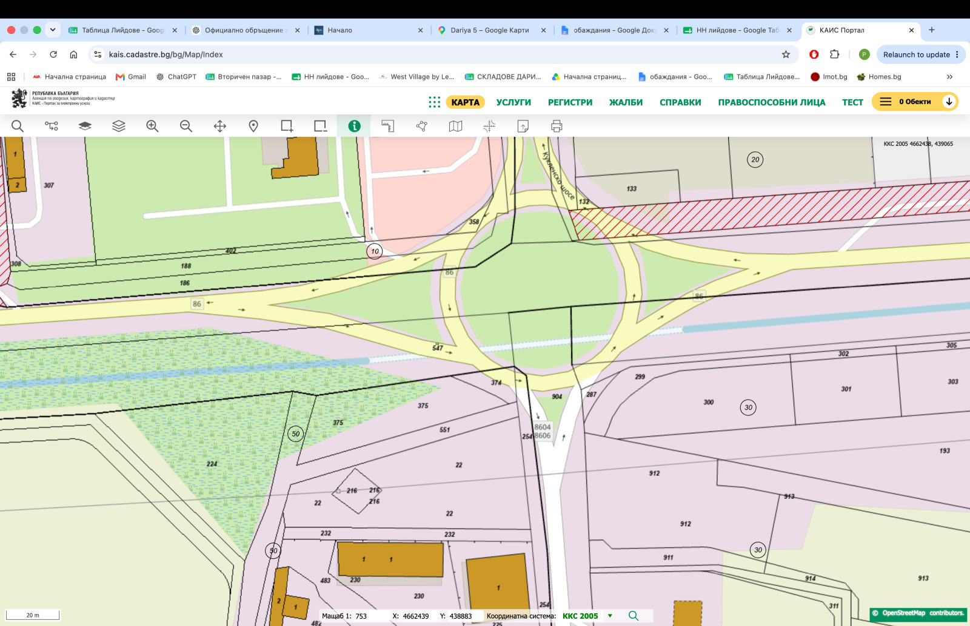
Task: Open the object tree structure tool
Action: coord(52,126)
